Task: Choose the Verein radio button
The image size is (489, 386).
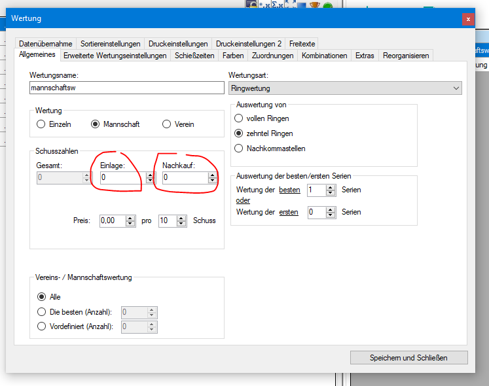Action: click(x=166, y=124)
